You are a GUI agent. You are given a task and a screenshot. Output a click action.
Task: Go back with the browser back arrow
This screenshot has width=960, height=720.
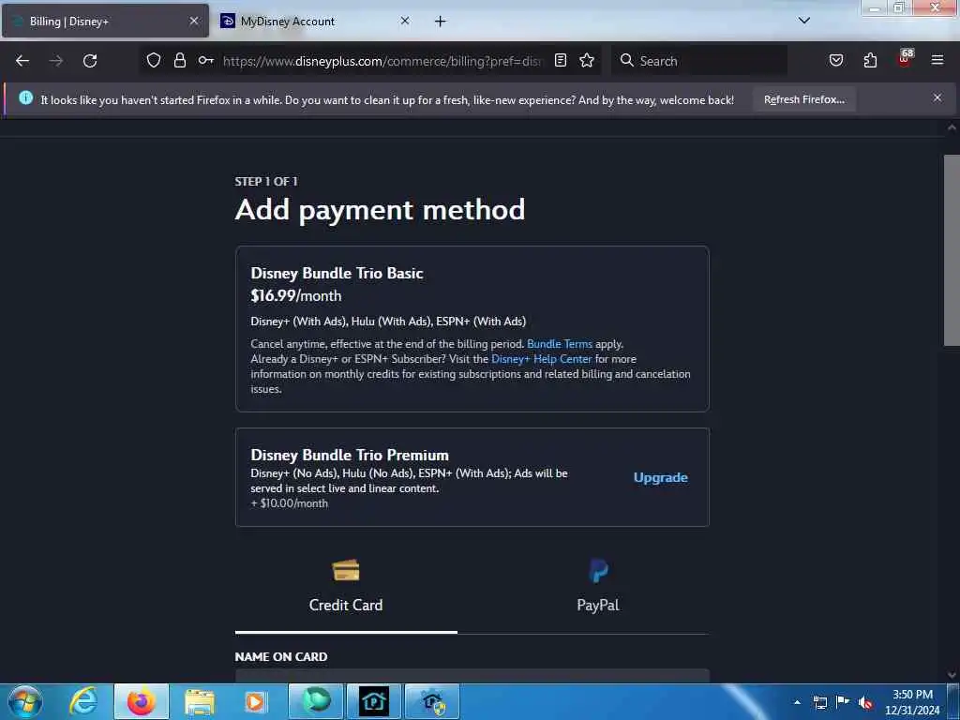(22, 61)
